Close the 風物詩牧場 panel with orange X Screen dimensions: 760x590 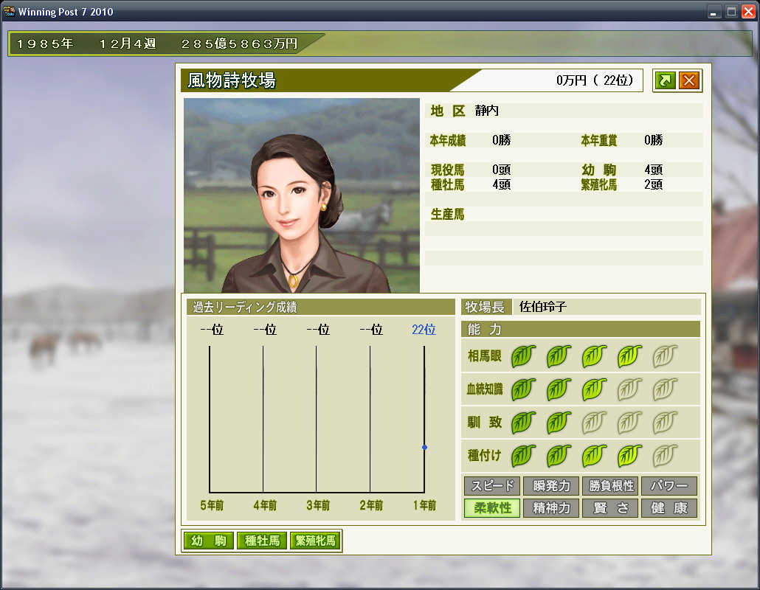click(688, 80)
